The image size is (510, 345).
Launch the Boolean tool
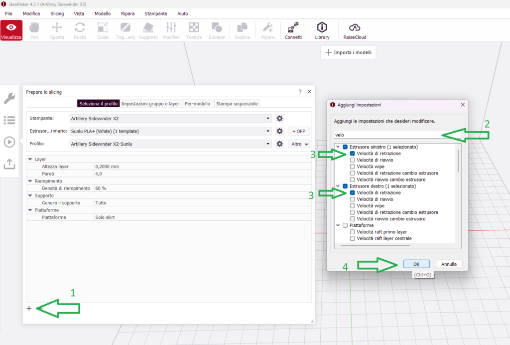(217, 30)
